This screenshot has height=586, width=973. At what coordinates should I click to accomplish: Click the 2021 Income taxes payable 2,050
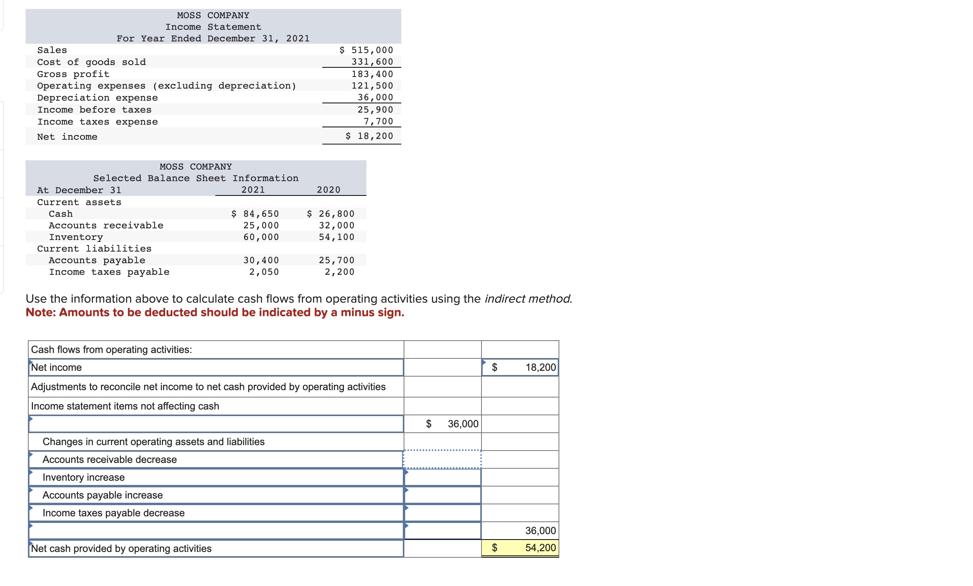[x=264, y=272]
